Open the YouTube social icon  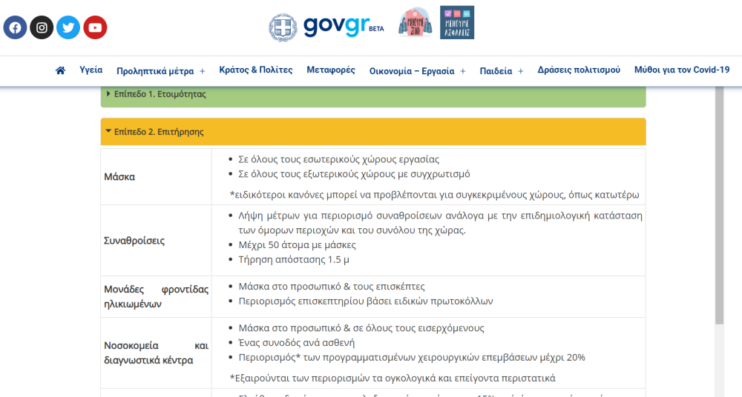[x=95, y=27]
